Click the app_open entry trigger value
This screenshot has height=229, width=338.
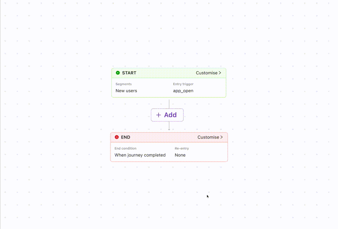[x=183, y=91]
